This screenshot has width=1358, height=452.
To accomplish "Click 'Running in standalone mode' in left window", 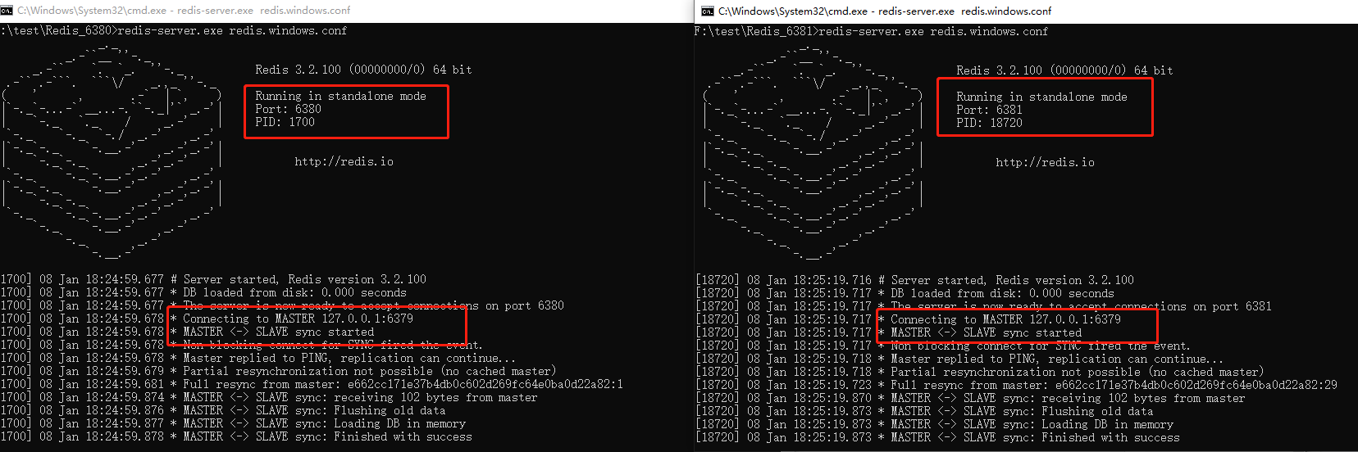I will coord(340,97).
